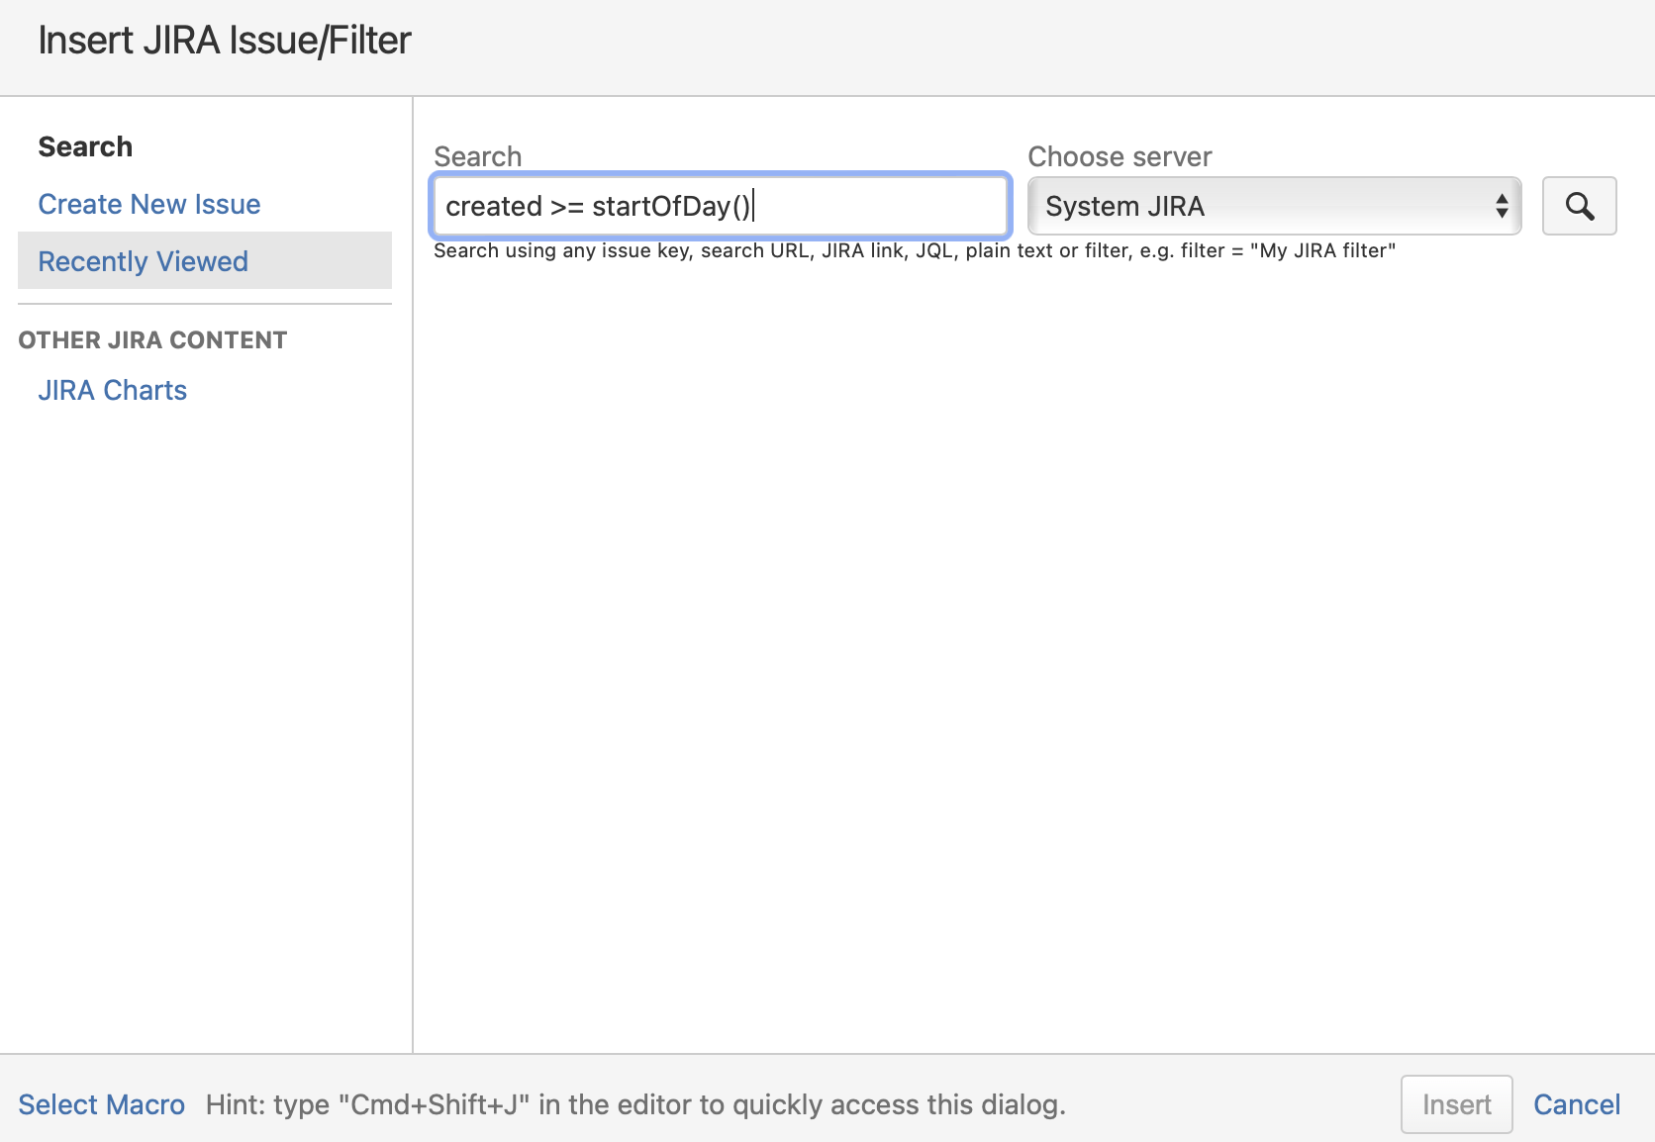The height and width of the screenshot is (1142, 1655).
Task: Click the highlighted Recently Viewed entry
Action: pos(143,261)
